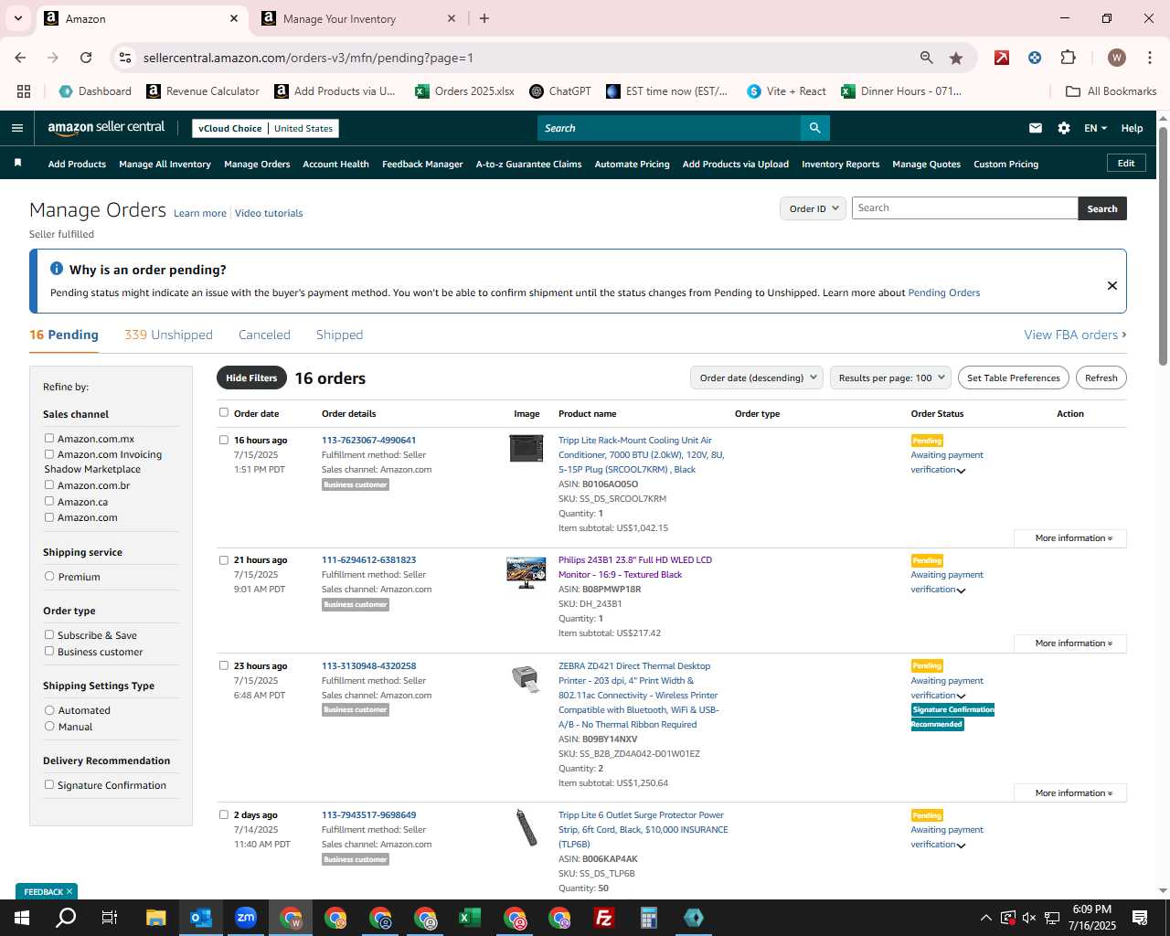Open the messages envelope icon

1036,128
